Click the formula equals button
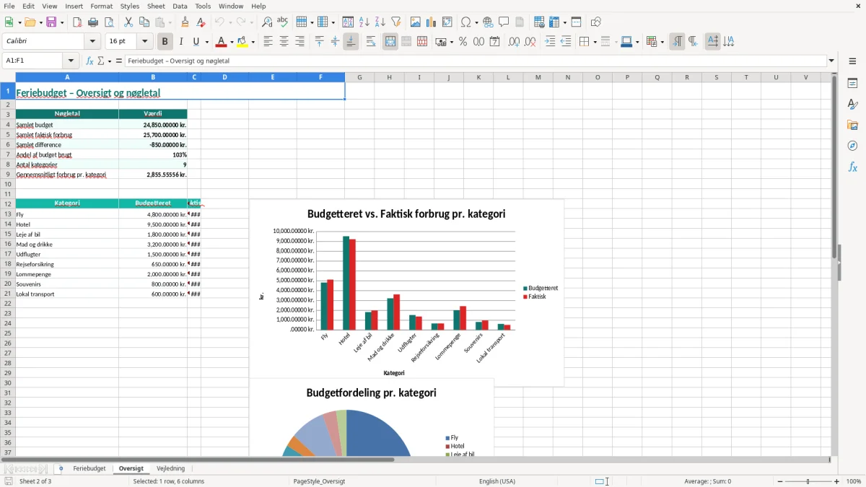Image resolution: width=866 pixels, height=487 pixels. click(119, 61)
